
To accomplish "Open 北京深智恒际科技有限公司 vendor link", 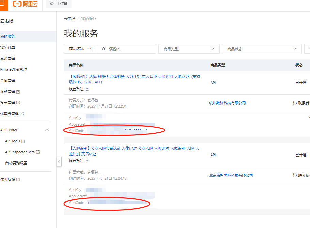I will (231, 175).
